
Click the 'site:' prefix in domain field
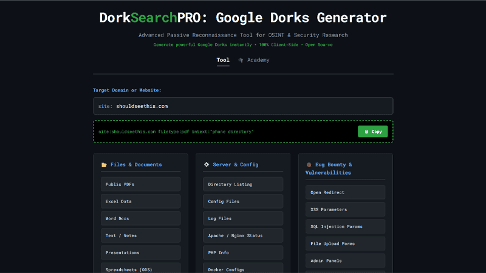pos(105,106)
